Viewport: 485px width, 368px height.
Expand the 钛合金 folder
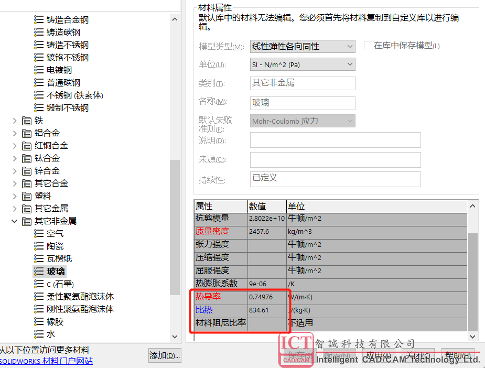(x=15, y=158)
